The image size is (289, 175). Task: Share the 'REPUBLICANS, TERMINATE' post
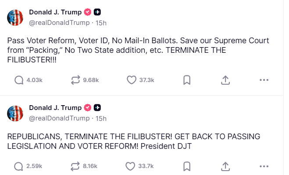pos(225,166)
